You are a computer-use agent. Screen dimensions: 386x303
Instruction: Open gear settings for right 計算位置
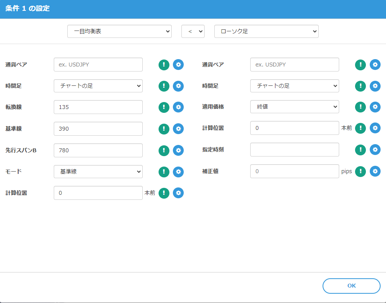[x=375, y=128]
